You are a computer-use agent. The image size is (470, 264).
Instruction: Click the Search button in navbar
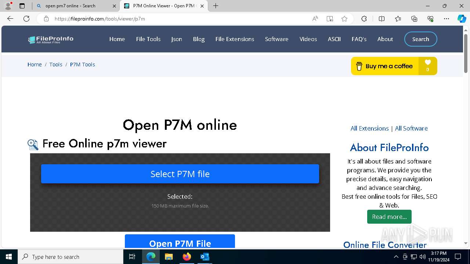pyautogui.click(x=421, y=39)
